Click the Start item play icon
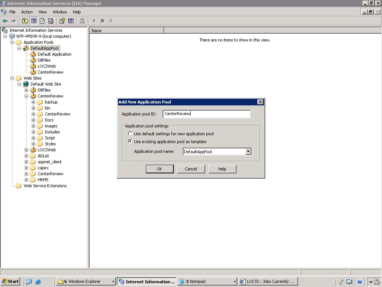The image size is (382, 287). (x=94, y=21)
